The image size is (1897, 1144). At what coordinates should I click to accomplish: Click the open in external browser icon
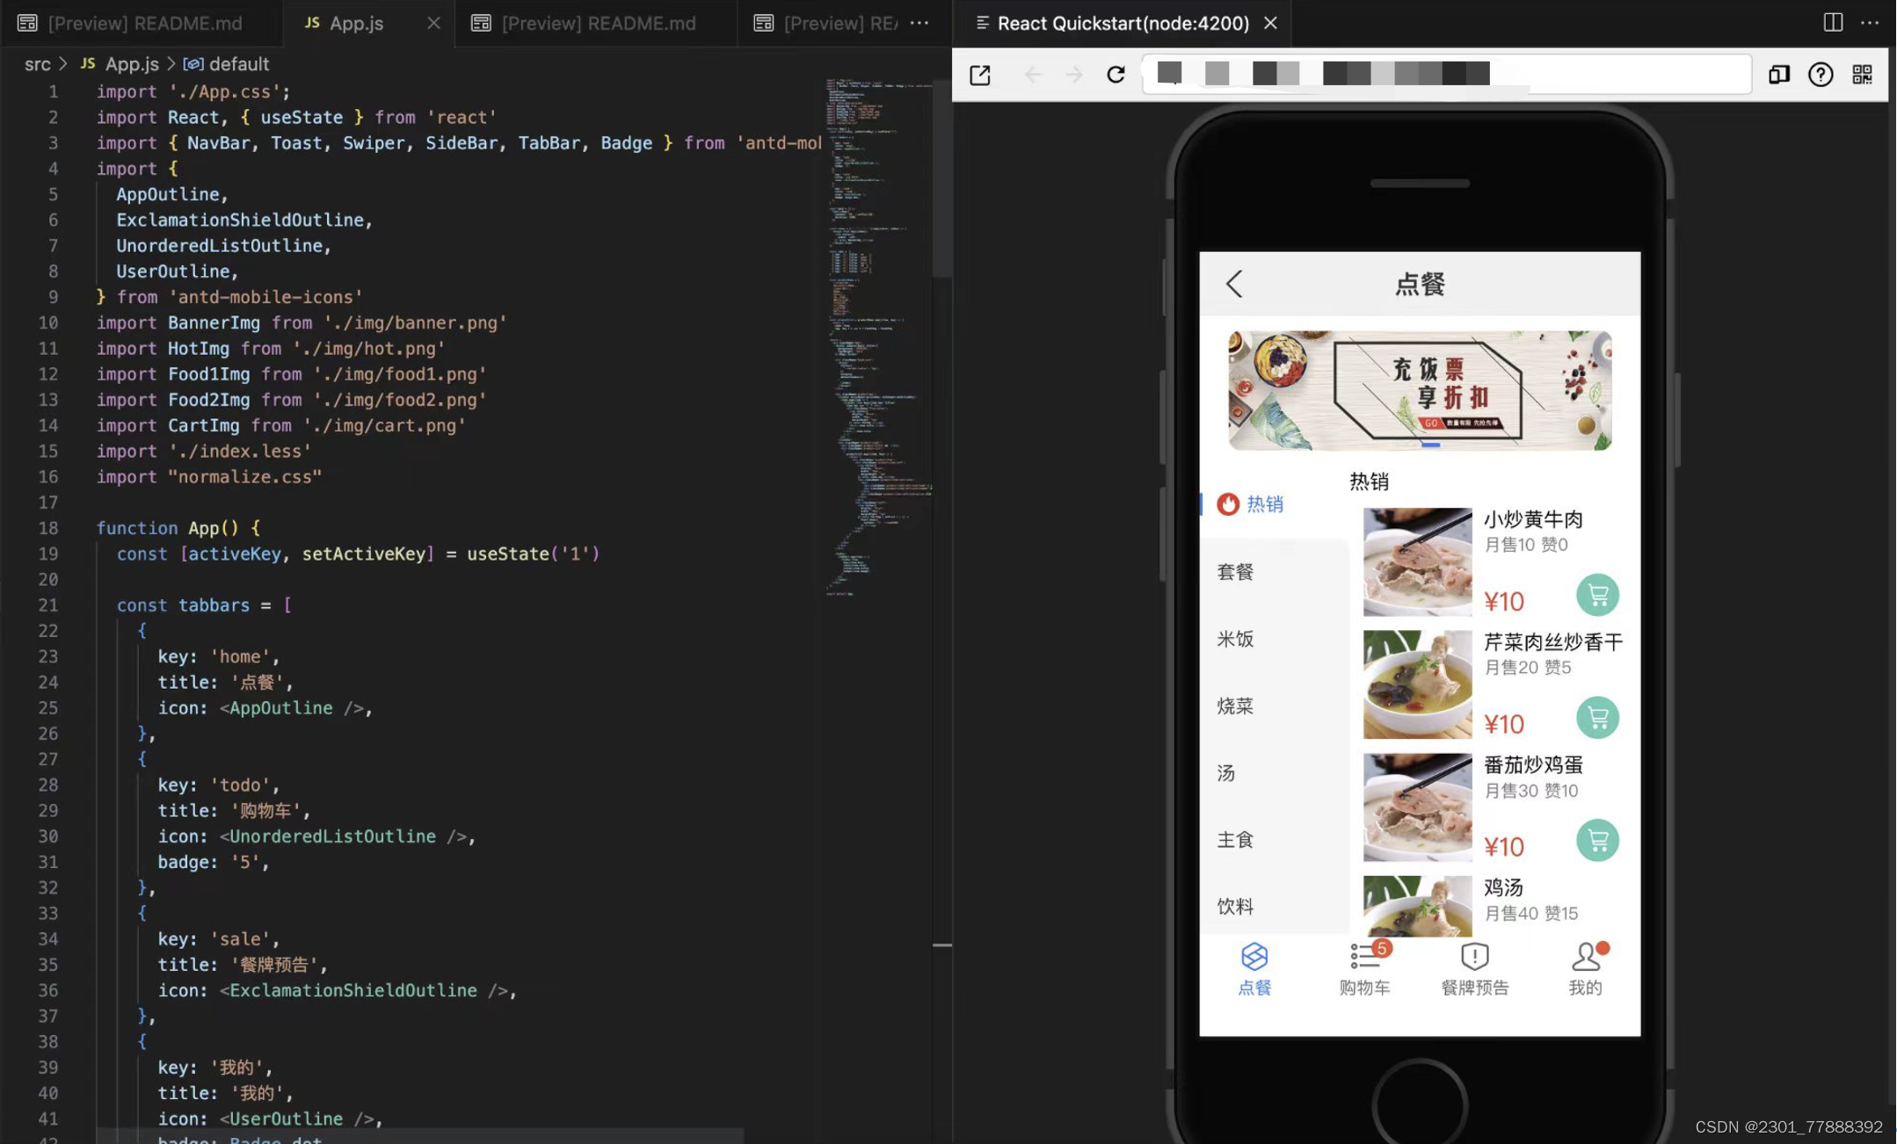click(980, 75)
